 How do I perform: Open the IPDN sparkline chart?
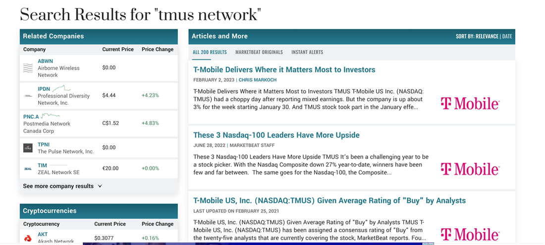click(x=62, y=88)
